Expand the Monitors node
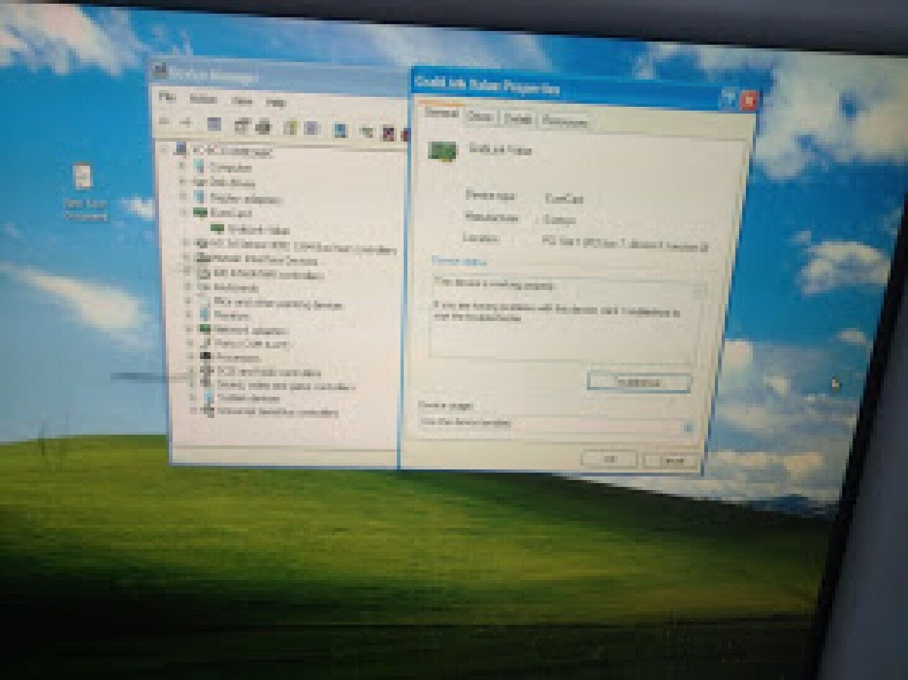 point(188,314)
